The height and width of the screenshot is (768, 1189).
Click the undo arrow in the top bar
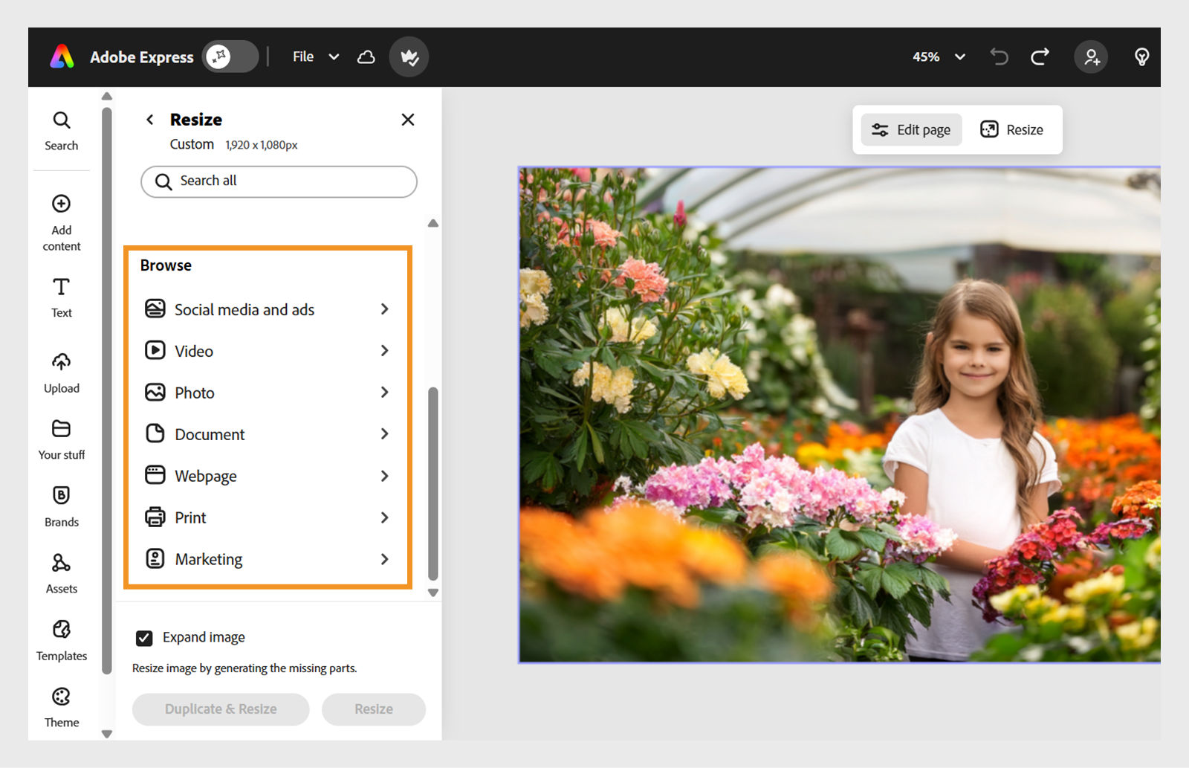click(x=999, y=57)
